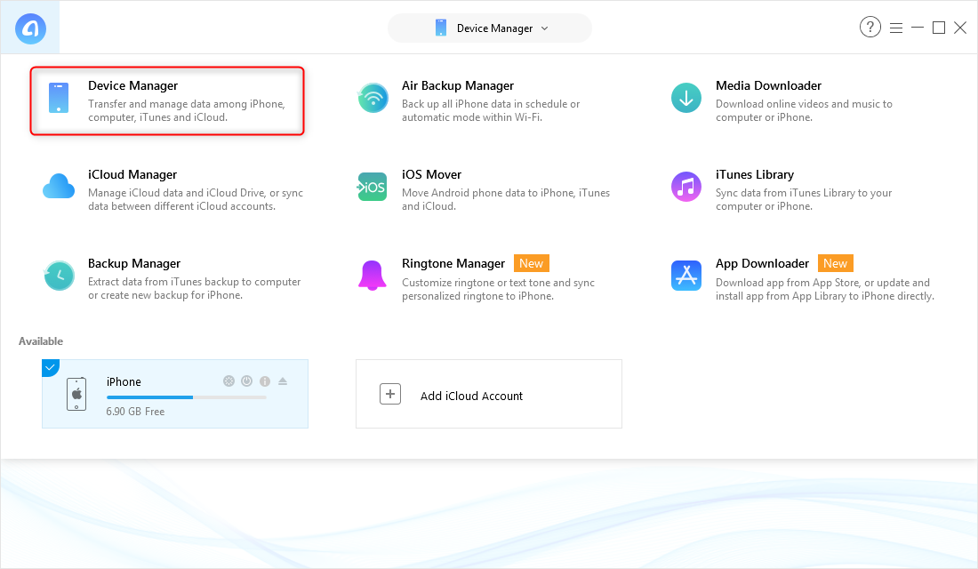Select the iOS Mover title
Image resolution: width=978 pixels, height=569 pixels.
431,174
